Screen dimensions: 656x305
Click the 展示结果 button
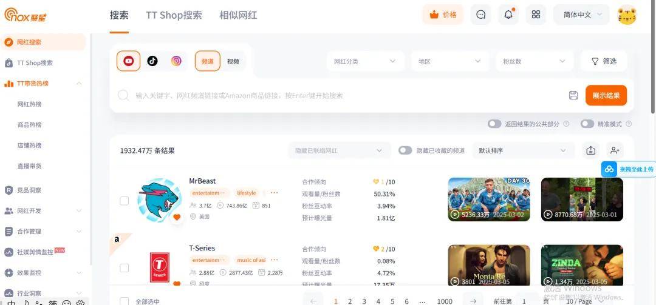tap(606, 95)
